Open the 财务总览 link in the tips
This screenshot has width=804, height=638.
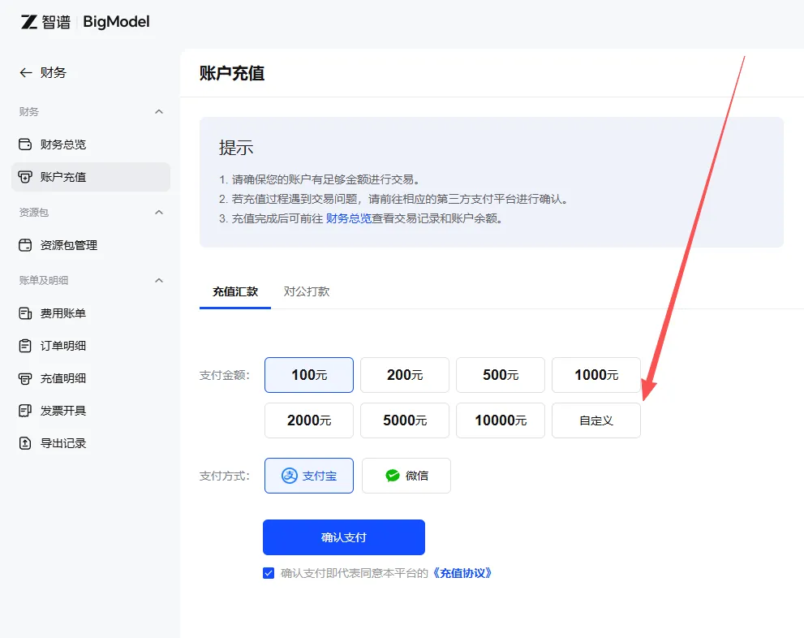pyautogui.click(x=349, y=218)
